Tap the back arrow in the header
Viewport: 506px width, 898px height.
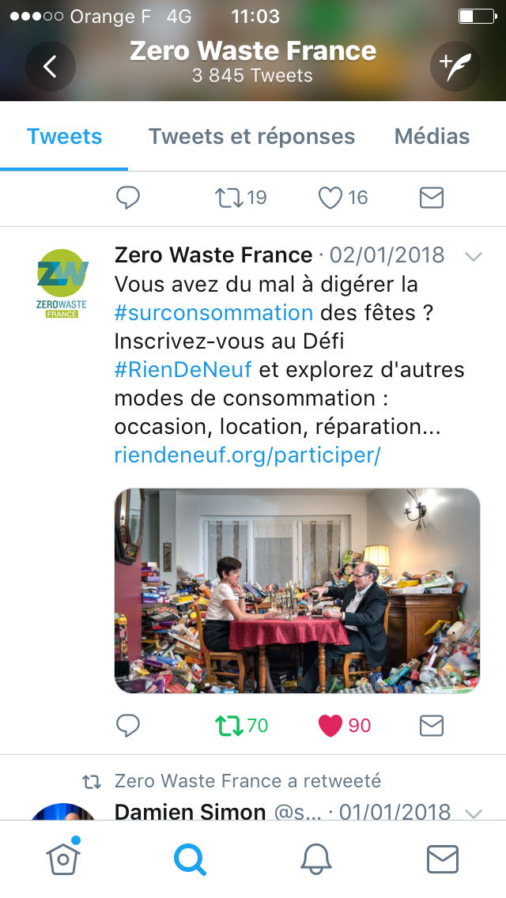[51, 66]
